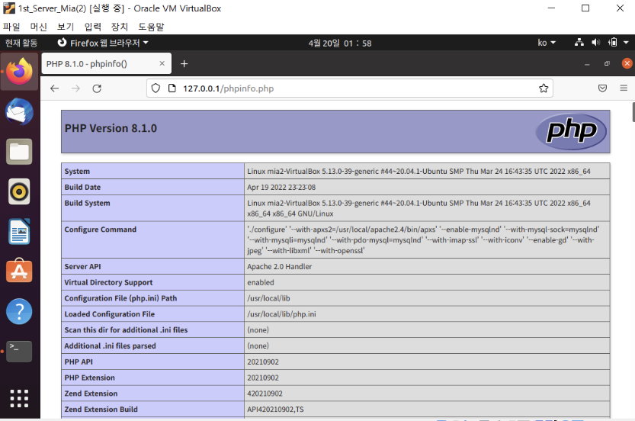The width and height of the screenshot is (635, 421).
Task: Expand the ko input language dropdown
Action: point(547,43)
